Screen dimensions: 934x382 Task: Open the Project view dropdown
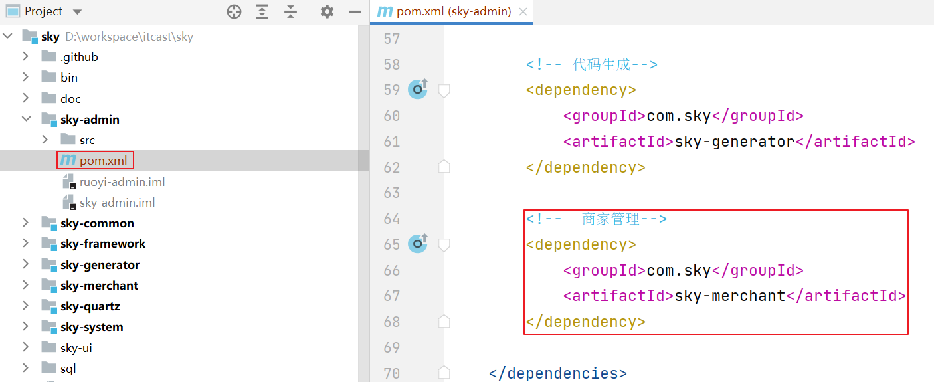pos(77,12)
